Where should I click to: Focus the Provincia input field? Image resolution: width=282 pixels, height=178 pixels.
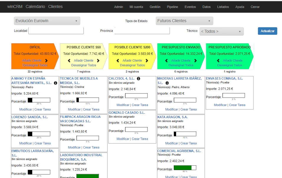coord(142,31)
